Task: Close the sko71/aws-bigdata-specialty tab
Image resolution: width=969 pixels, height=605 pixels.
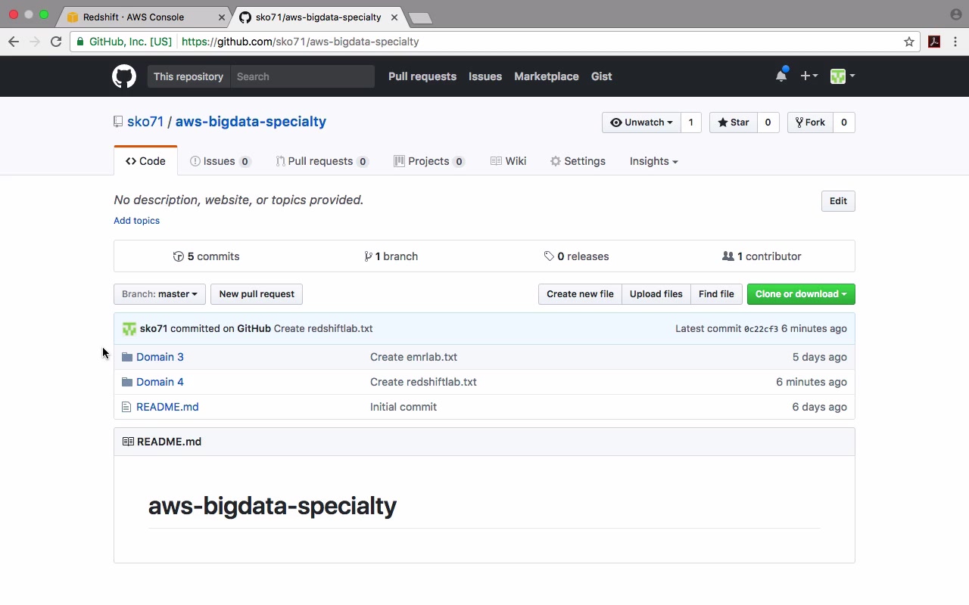Action: (394, 17)
